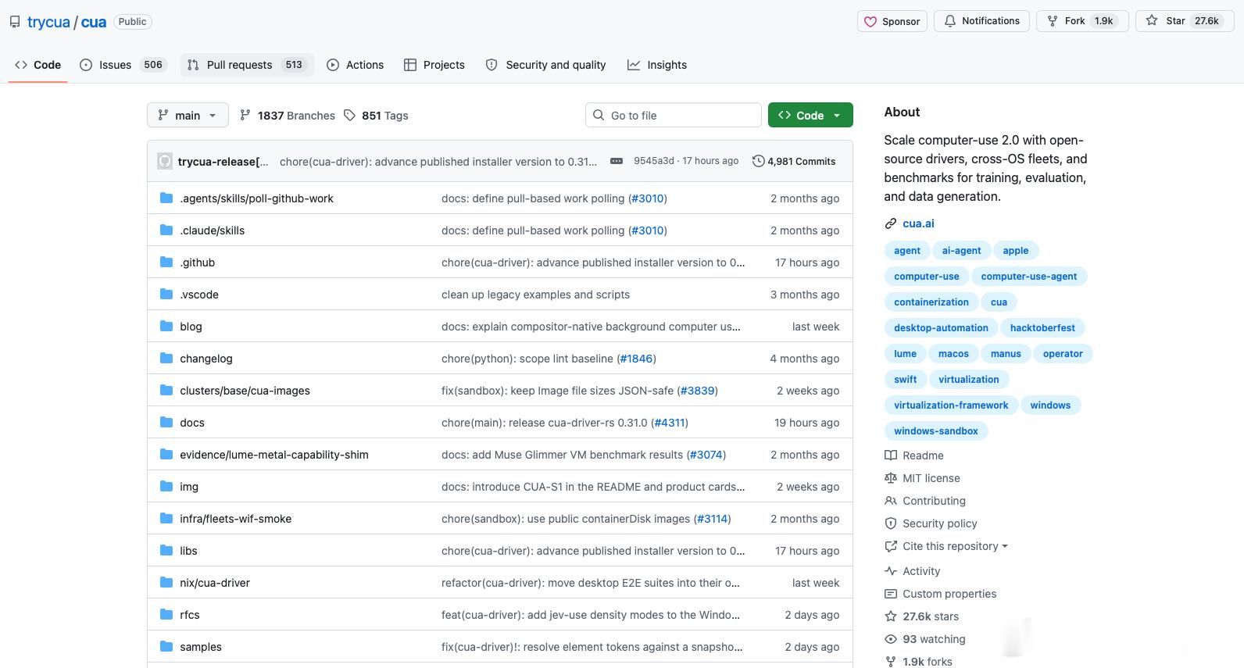Image resolution: width=1244 pixels, height=668 pixels.
Task: Click the watching eye icon
Action: click(891, 639)
